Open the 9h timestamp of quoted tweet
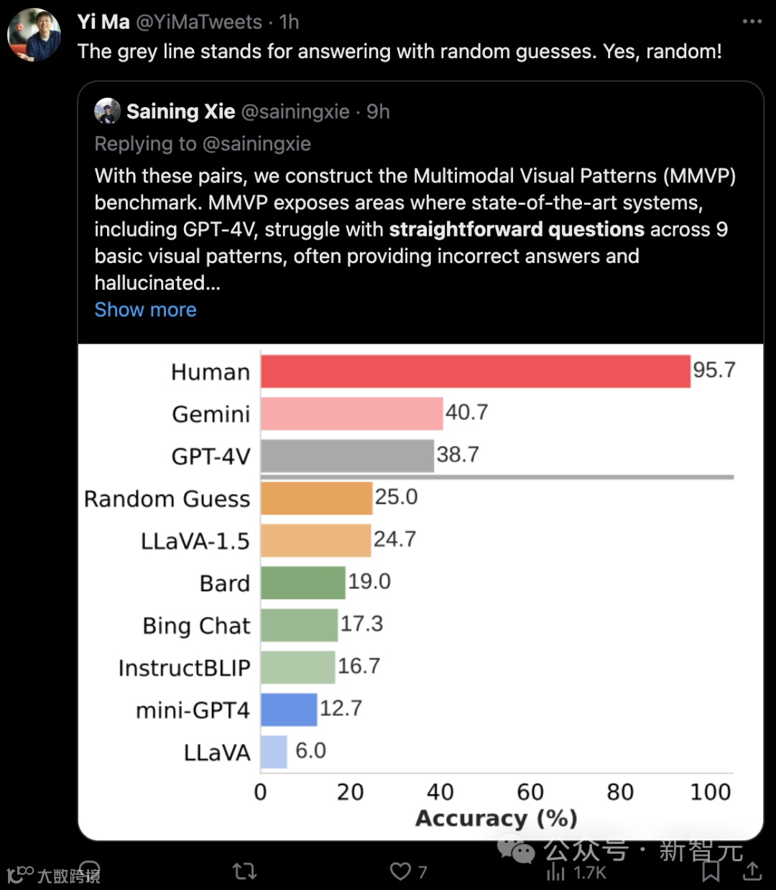Screen dimensions: 776x890 (x=378, y=111)
